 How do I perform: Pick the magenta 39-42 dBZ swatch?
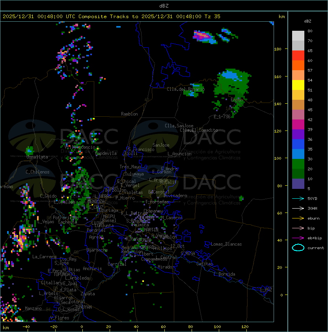click(x=298, y=125)
